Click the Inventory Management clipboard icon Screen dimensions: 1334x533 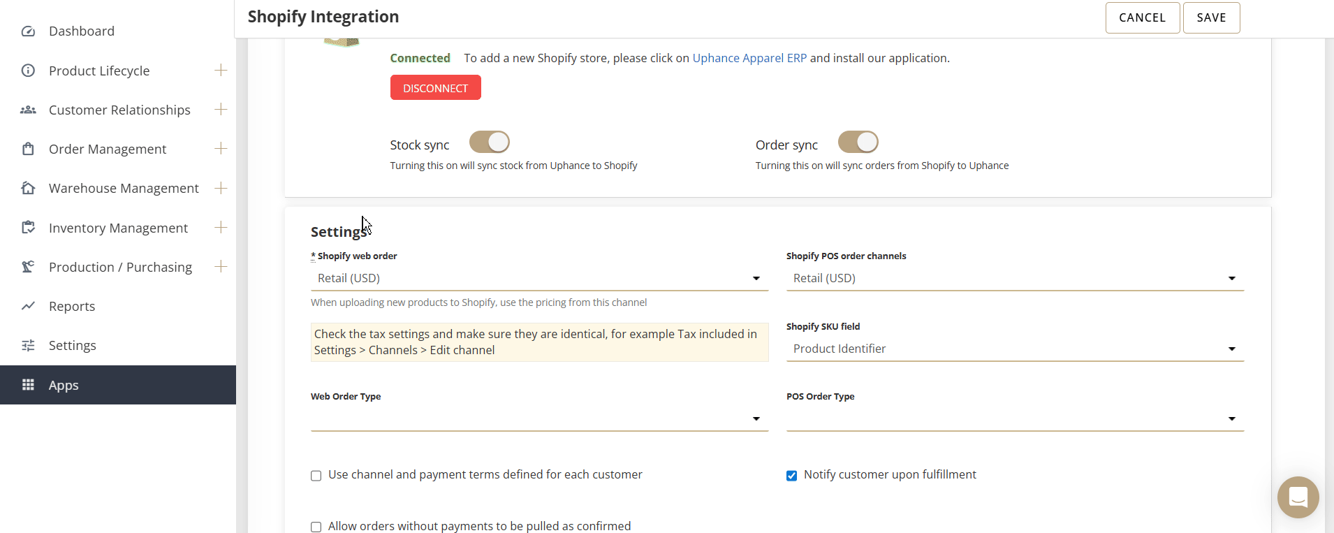28,228
